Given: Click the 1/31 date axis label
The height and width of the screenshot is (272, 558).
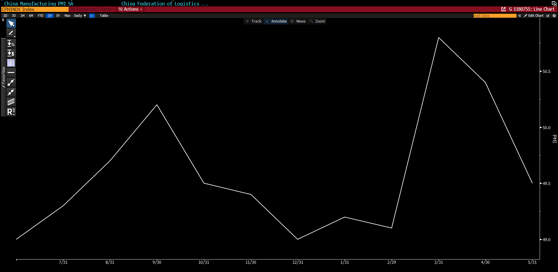Looking at the screenshot, I should (345, 262).
